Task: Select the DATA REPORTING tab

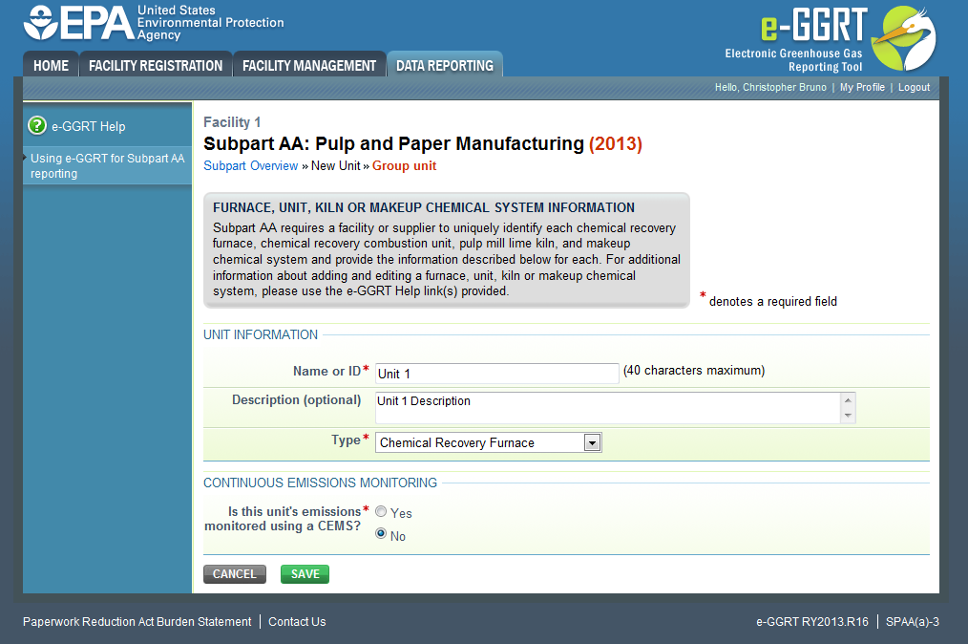Action: coord(444,65)
